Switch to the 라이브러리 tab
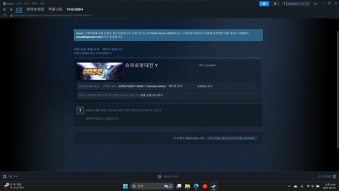 coord(35,9)
